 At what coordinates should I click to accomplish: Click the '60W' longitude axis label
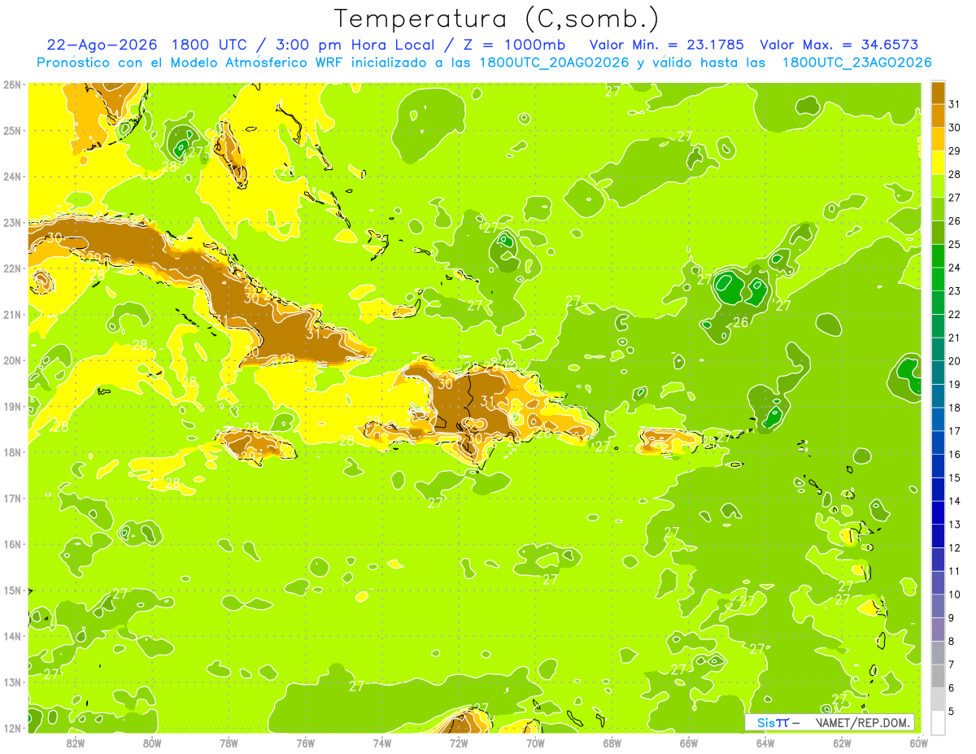(918, 743)
